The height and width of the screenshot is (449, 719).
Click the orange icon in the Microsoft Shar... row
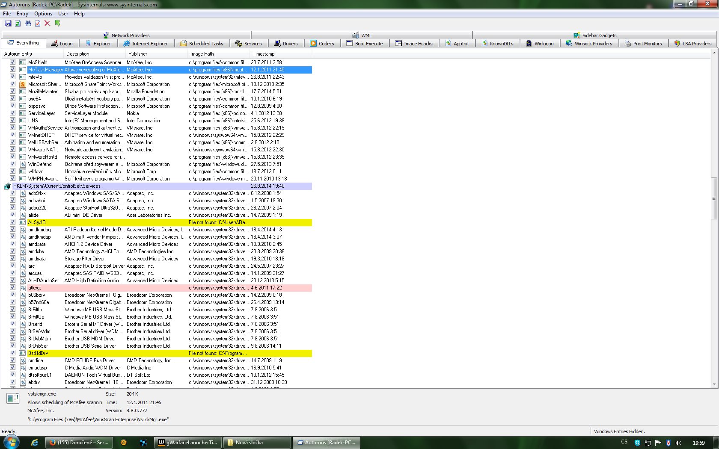[23, 84]
